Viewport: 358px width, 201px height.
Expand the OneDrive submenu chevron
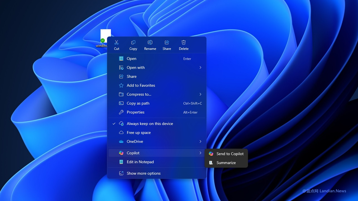200,142
